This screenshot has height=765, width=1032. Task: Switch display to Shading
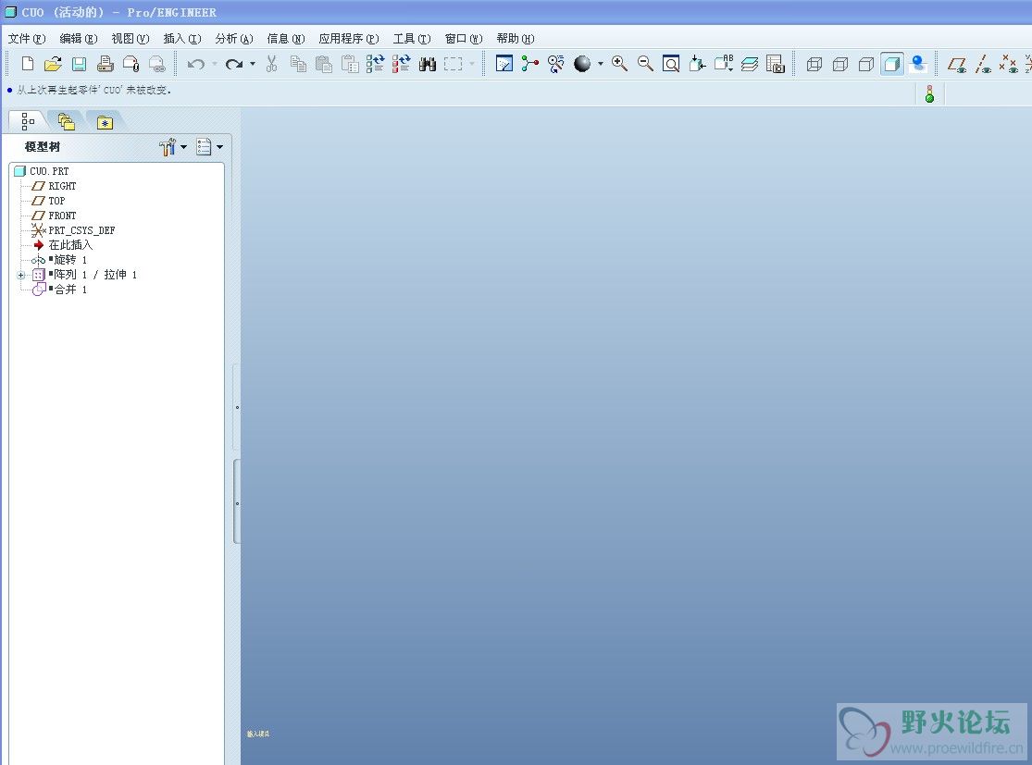pos(892,64)
